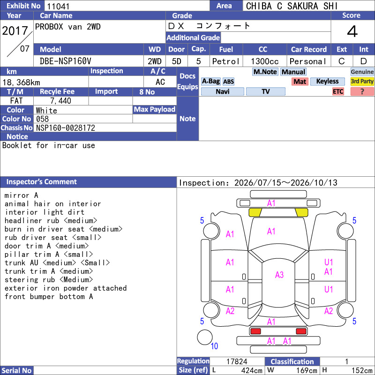Click the score value 4
Image resolution: width=375 pixels, height=375 pixels.
352,31
